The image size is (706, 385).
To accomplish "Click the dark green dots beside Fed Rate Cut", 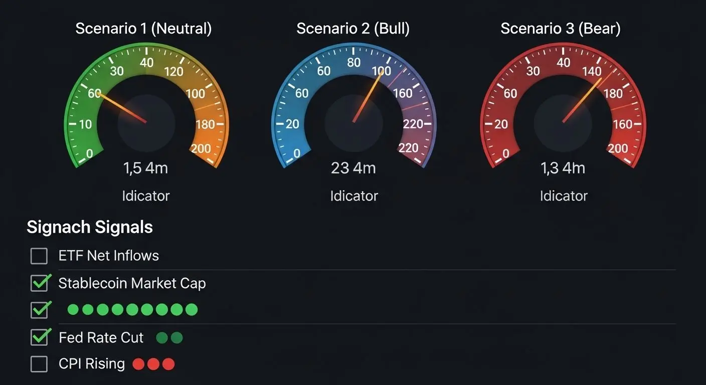I will pyautogui.click(x=169, y=338).
